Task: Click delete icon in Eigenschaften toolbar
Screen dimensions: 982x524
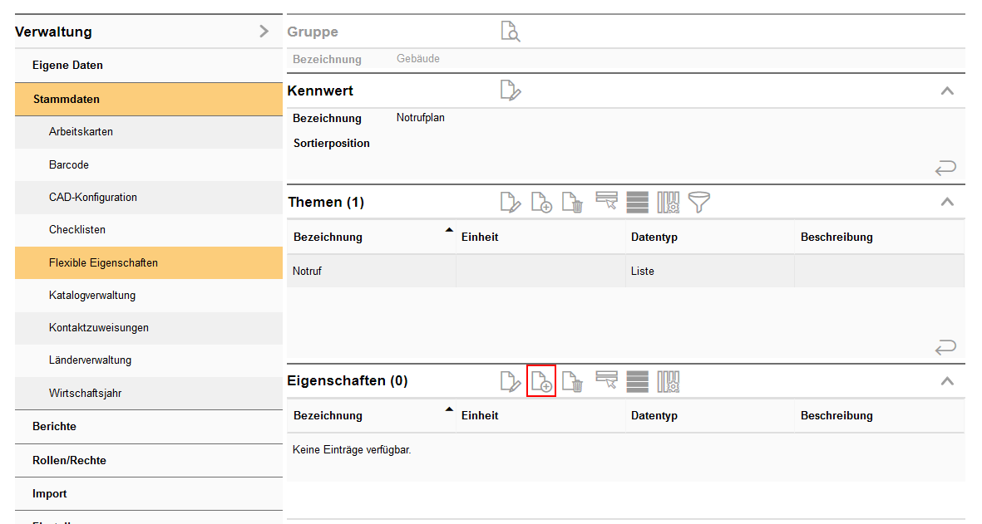Action: click(572, 382)
